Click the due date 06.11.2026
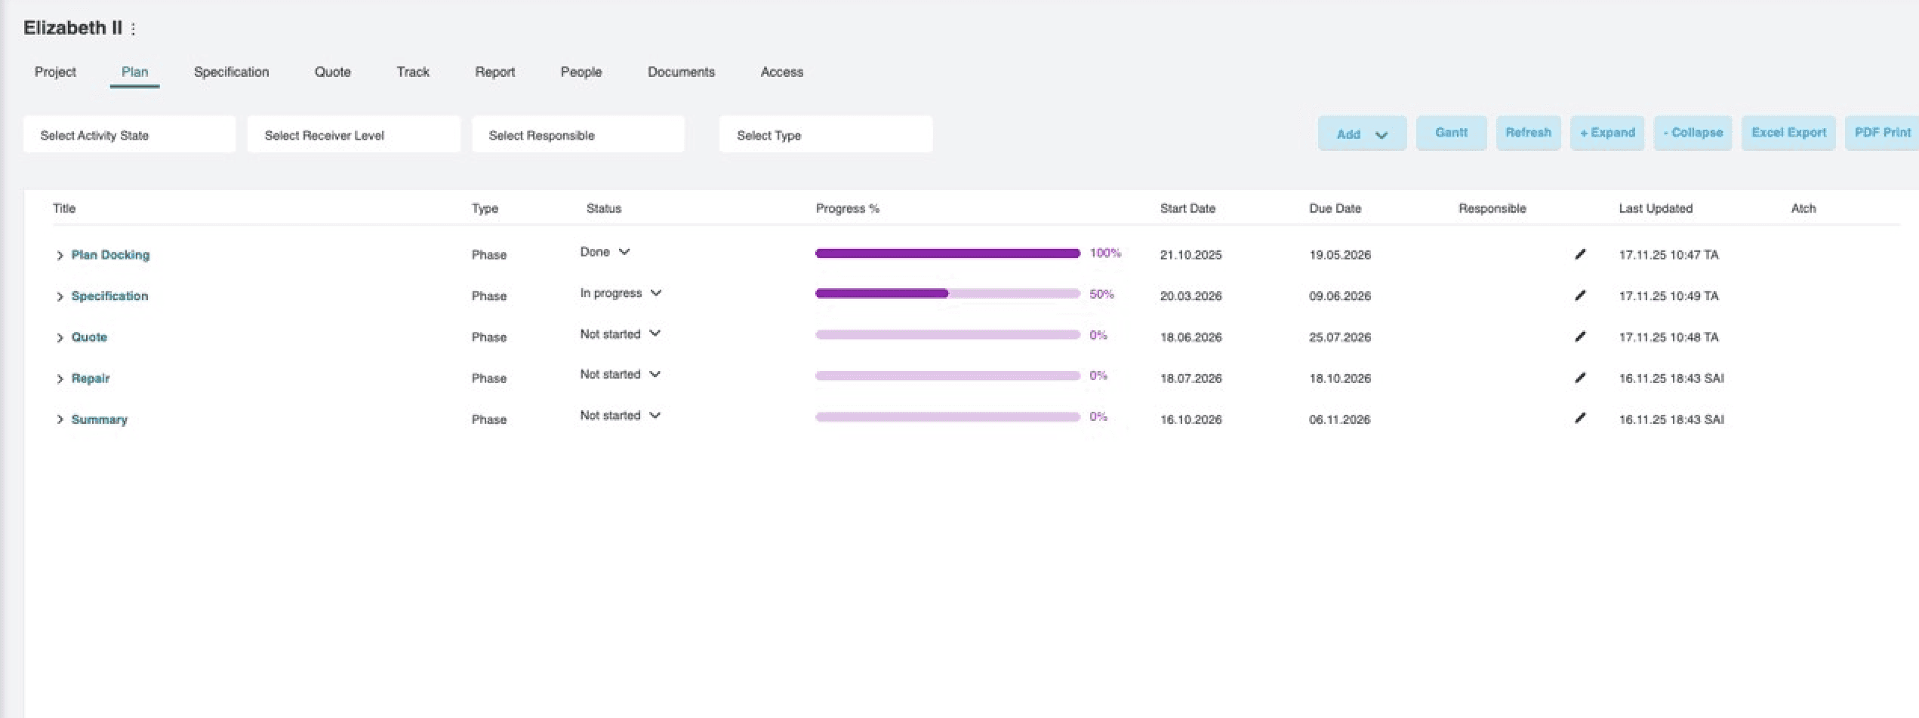Screen dimensions: 1919x718 pos(1339,419)
